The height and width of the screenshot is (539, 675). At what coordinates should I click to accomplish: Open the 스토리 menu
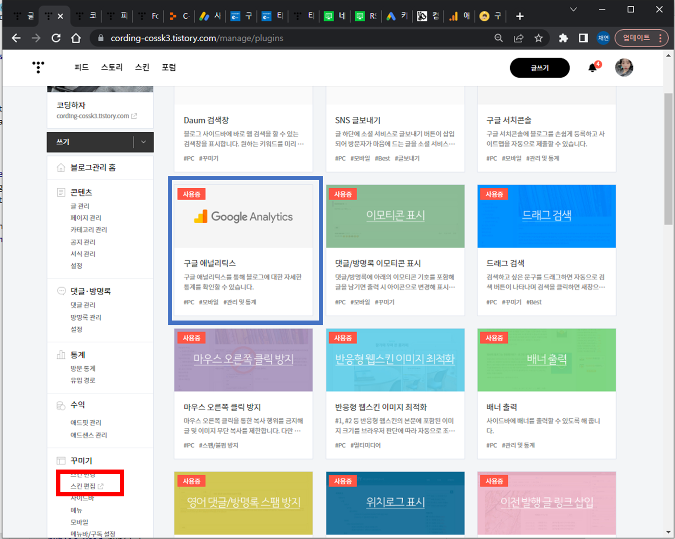[112, 68]
